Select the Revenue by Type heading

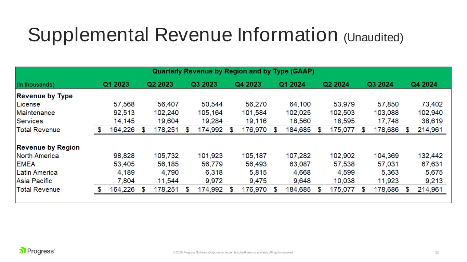click(x=44, y=96)
